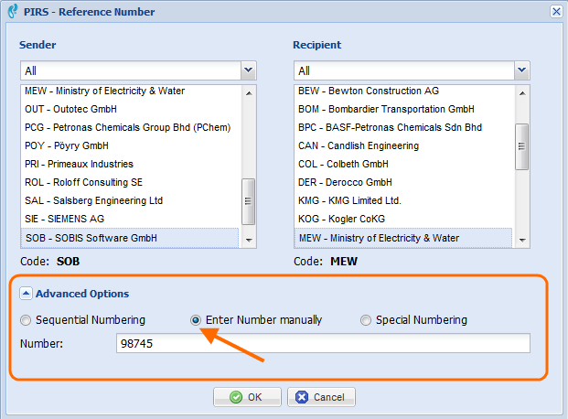Select sender ROL - Roloff Consulting SE
This screenshot has width=568, height=419.
click(131, 182)
